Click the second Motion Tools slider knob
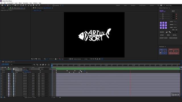Screen dimensions: 182x102 [x=163, y=16]
